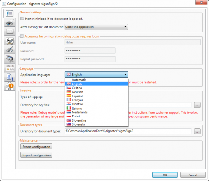Screen dimensions: 209x181
Task: Close the Configuration window
Action: [x=201, y=3]
